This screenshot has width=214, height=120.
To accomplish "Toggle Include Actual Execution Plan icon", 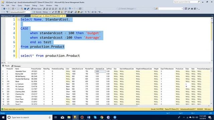I will [x=66, y=12].
